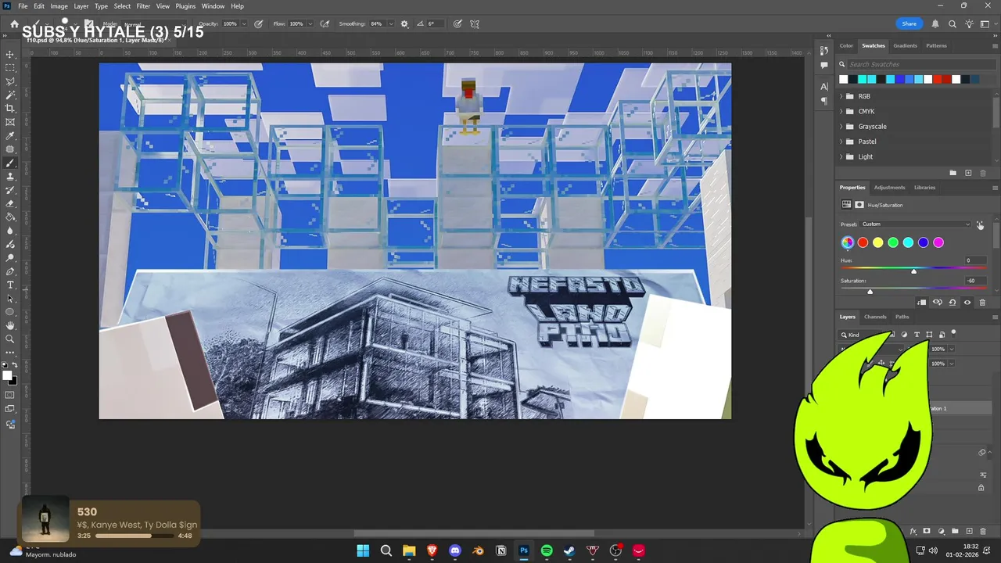Select the Polygonal Lasso tool

tap(10, 81)
